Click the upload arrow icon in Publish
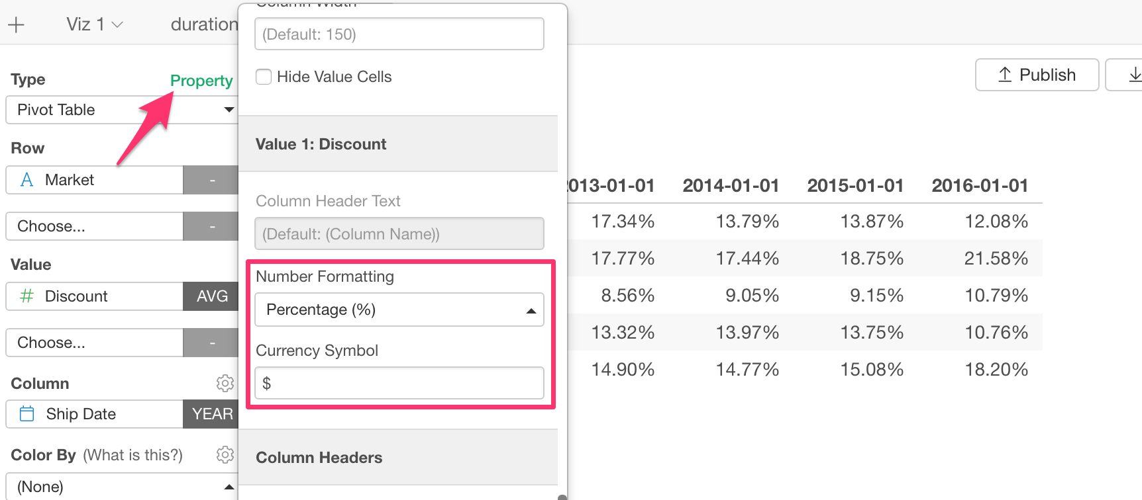 1005,75
